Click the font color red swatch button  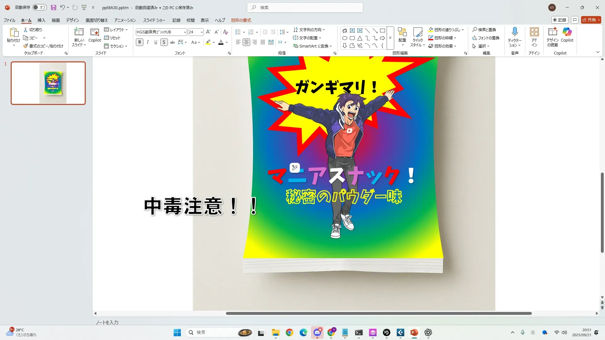tap(221, 42)
